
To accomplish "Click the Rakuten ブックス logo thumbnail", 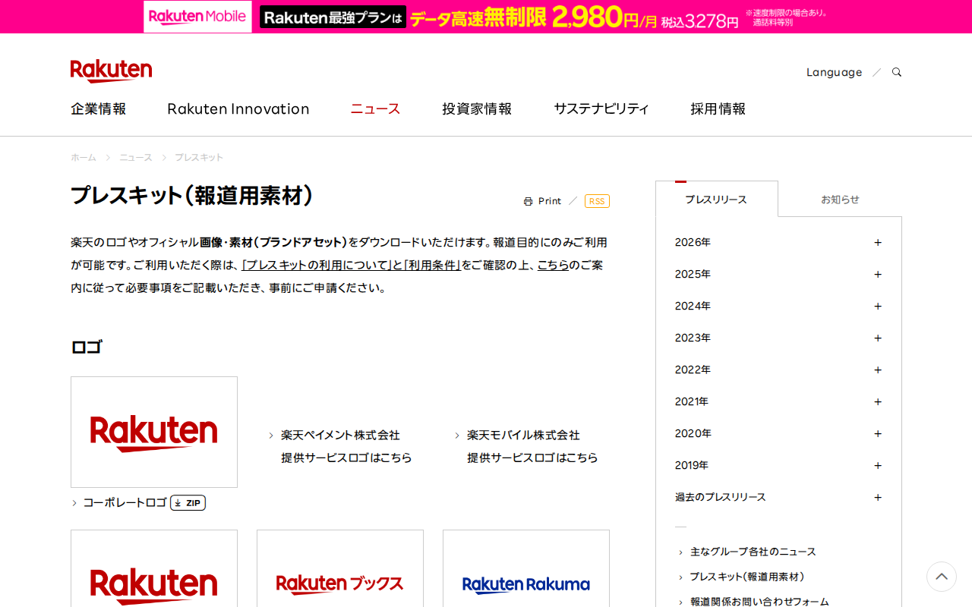I will [339, 583].
